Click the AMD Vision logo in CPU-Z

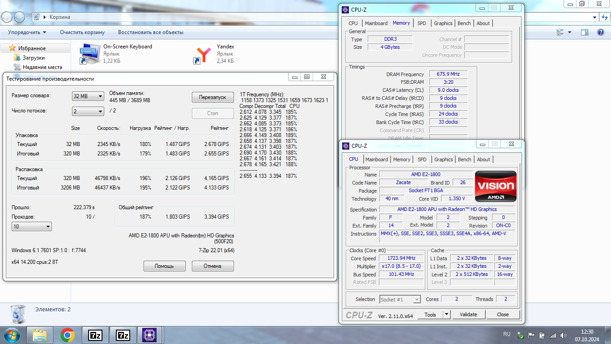496,186
